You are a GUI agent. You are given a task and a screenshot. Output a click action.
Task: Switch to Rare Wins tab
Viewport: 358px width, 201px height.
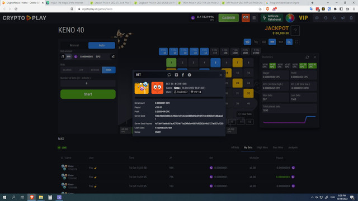(x=278, y=147)
